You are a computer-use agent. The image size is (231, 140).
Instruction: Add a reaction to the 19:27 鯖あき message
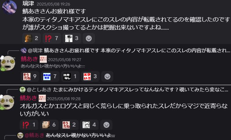tap(107, 77)
